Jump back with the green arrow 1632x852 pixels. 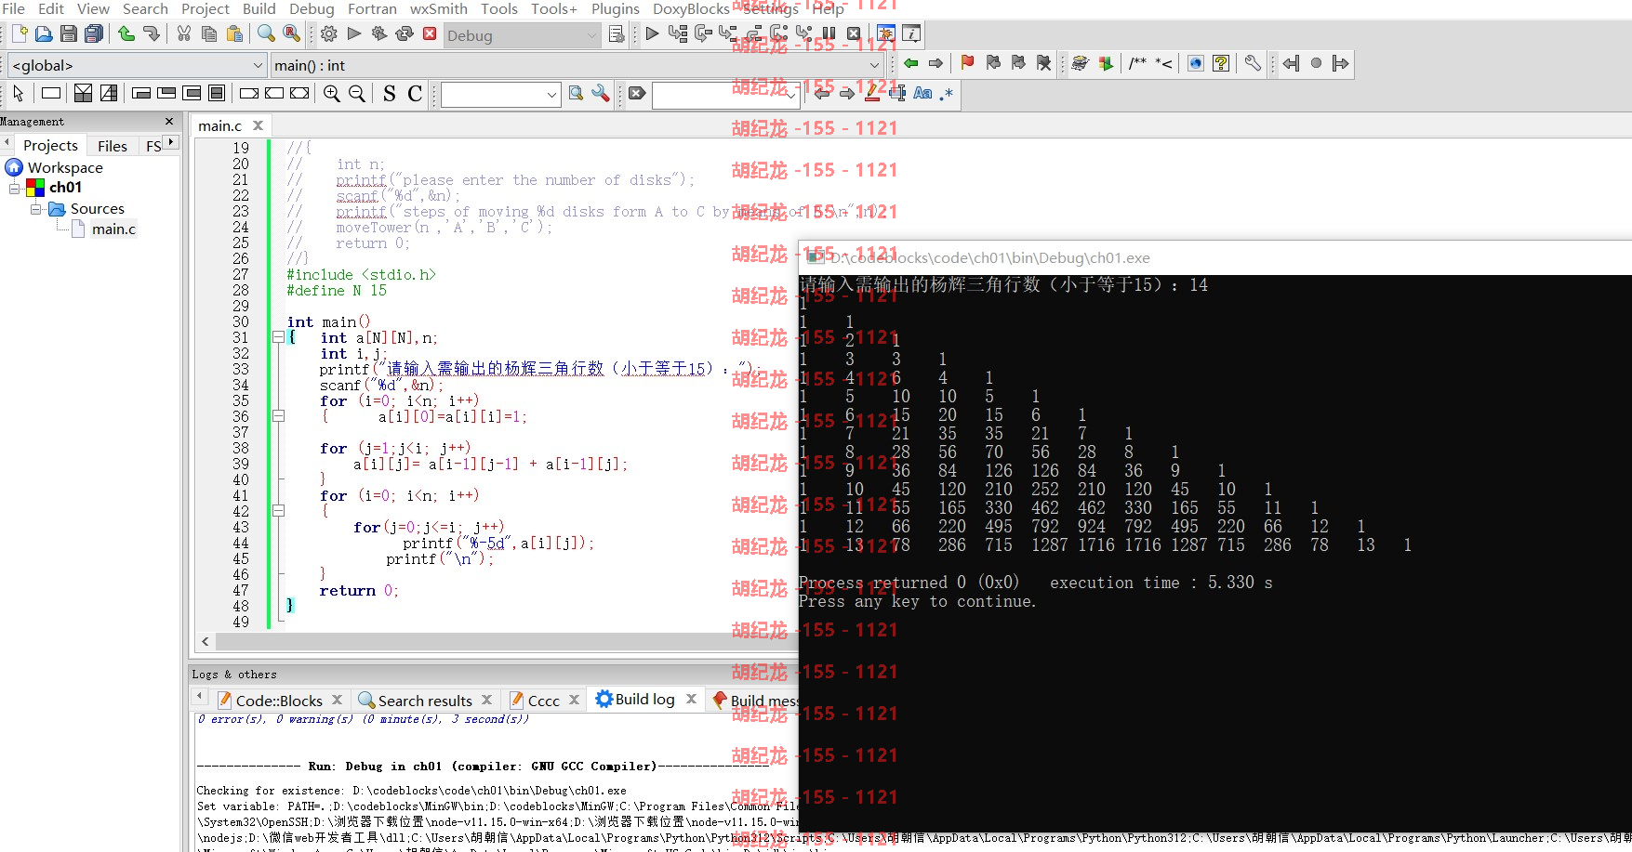[911, 63]
